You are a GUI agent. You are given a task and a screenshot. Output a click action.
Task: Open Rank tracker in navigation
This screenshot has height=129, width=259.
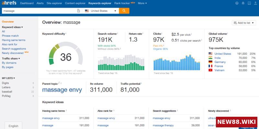click(x=122, y=3)
